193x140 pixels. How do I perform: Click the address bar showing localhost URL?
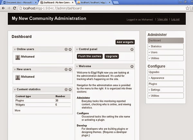102,8
